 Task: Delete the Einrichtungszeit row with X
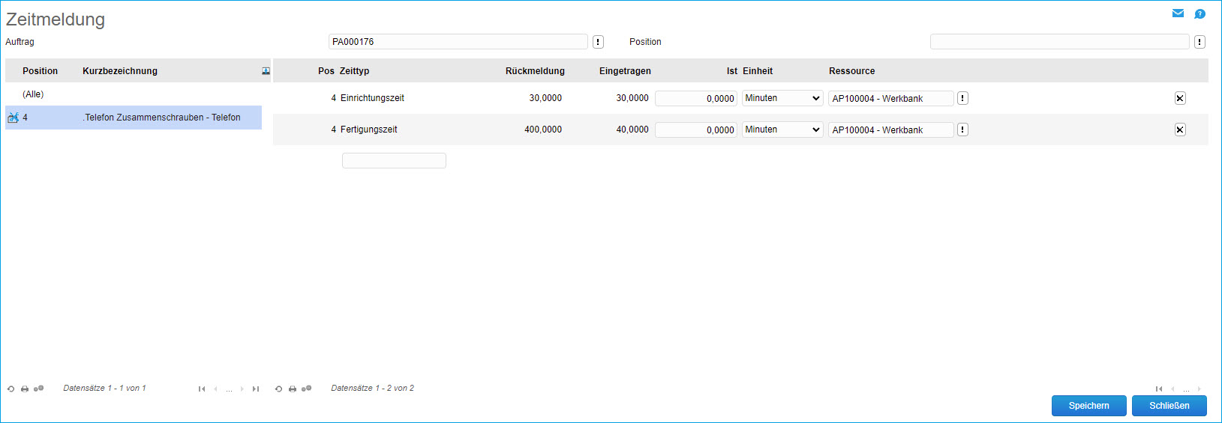point(1180,98)
